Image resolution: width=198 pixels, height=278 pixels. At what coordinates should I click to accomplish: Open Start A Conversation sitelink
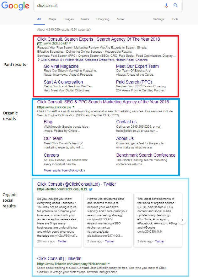click(63, 82)
